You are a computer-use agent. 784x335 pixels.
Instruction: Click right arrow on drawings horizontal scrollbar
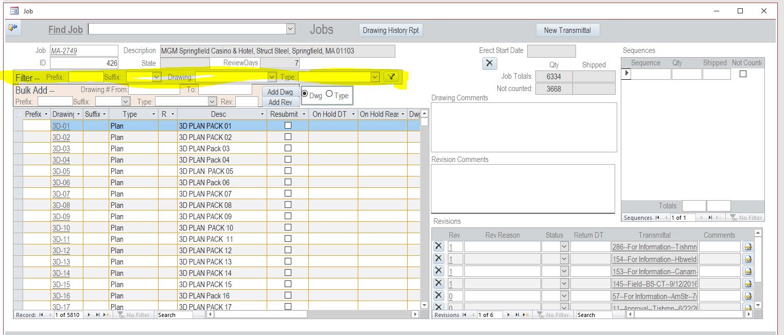click(415, 314)
